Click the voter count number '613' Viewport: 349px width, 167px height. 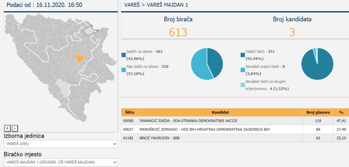tap(178, 32)
